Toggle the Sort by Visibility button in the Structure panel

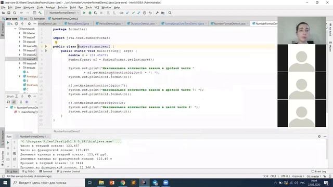point(8,102)
